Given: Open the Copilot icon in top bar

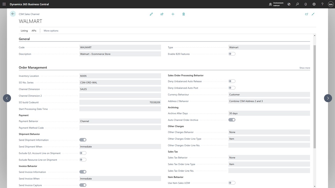Looking at the screenshot, I should pyautogui.click(x=289, y=4).
